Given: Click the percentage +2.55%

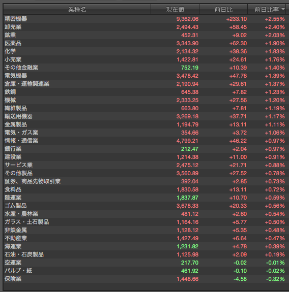Looking at the screenshot, I should 275,19.
